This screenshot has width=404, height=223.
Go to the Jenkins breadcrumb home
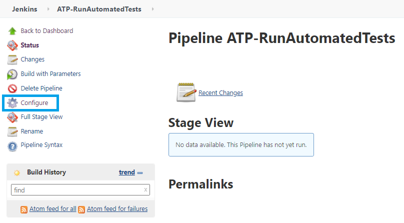24,9
